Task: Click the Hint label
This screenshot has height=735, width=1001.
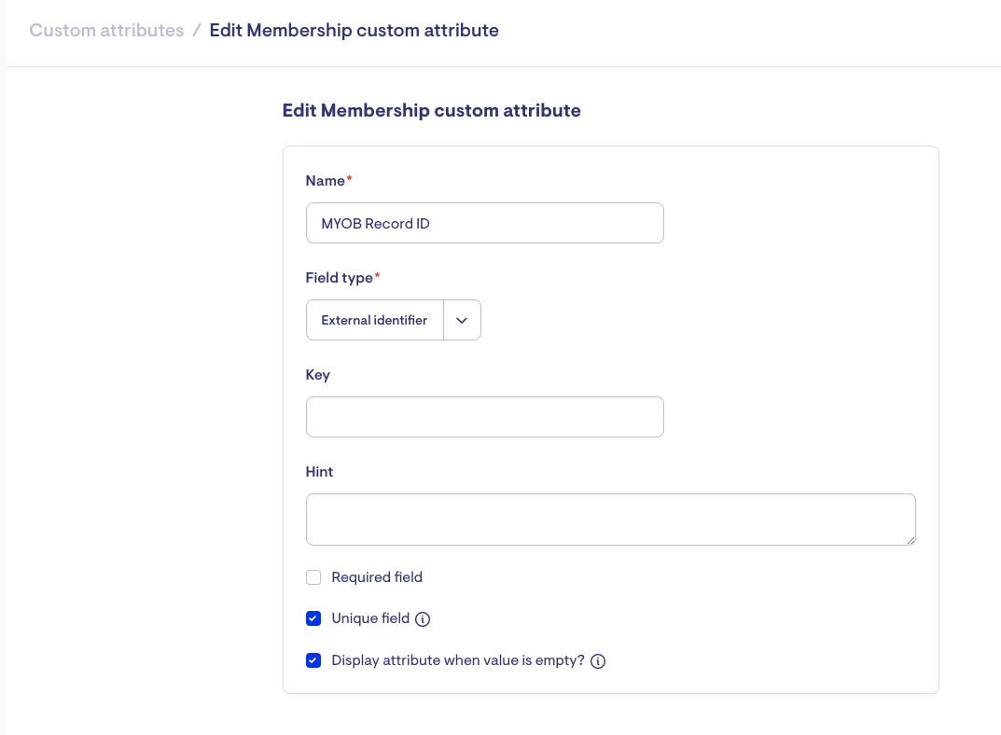Action: click(319, 472)
